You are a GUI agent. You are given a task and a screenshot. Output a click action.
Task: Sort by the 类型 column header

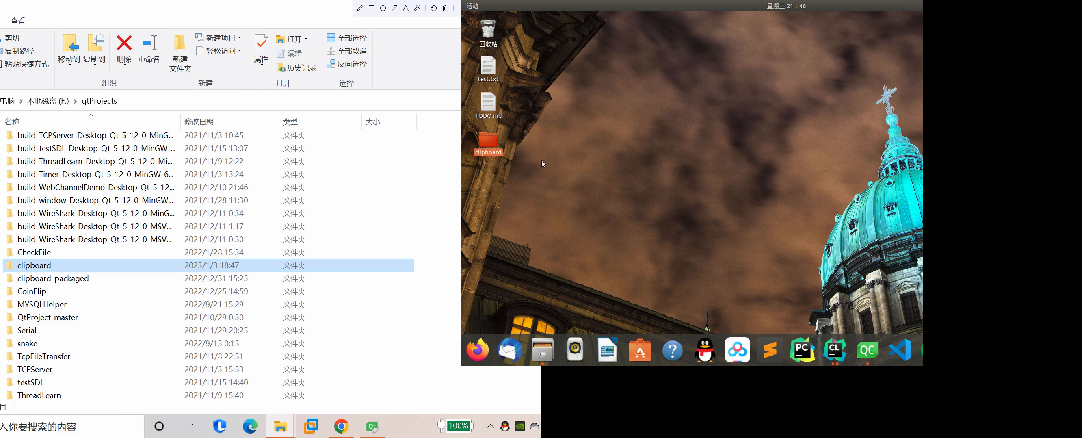(x=320, y=121)
